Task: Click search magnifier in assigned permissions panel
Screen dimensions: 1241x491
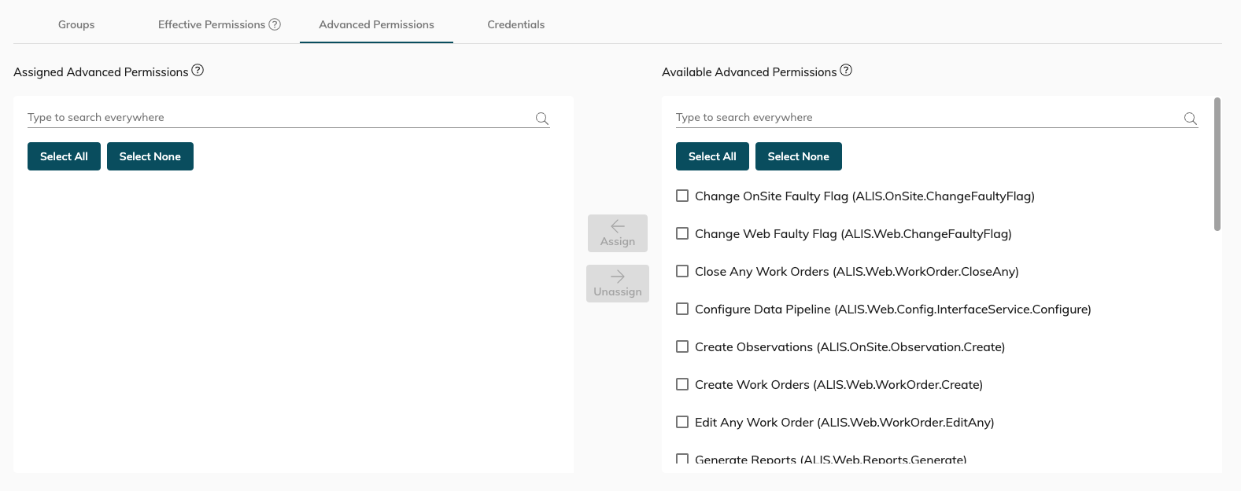Action: pos(542,119)
